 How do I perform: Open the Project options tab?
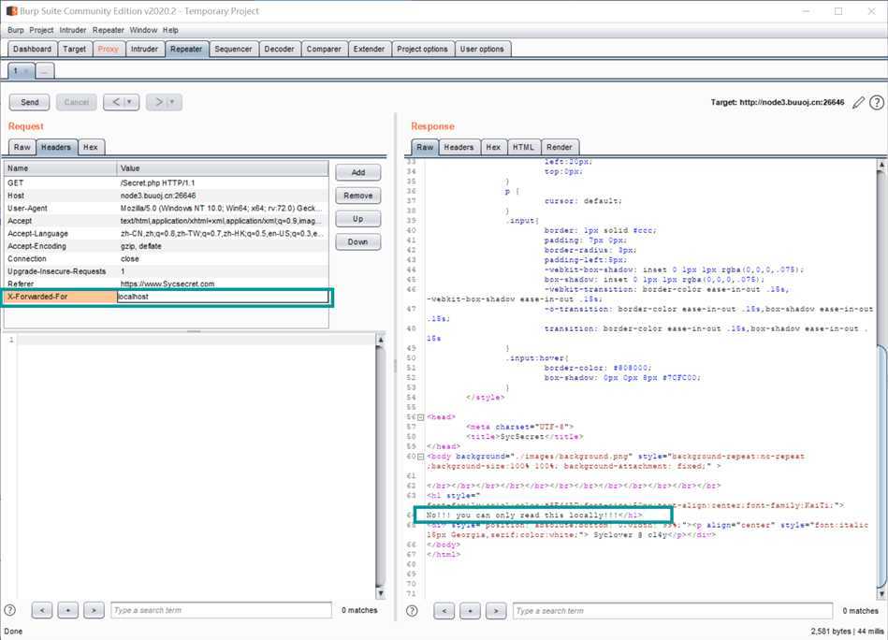pos(423,50)
